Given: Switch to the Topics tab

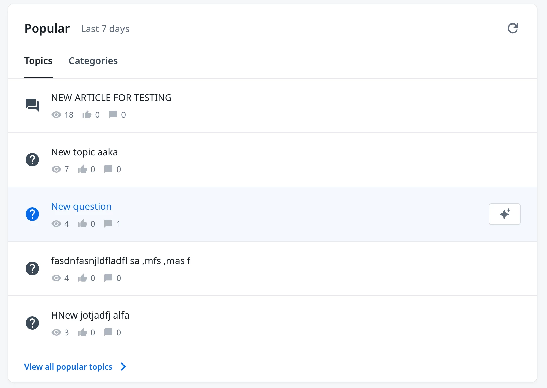Looking at the screenshot, I should click(x=38, y=61).
